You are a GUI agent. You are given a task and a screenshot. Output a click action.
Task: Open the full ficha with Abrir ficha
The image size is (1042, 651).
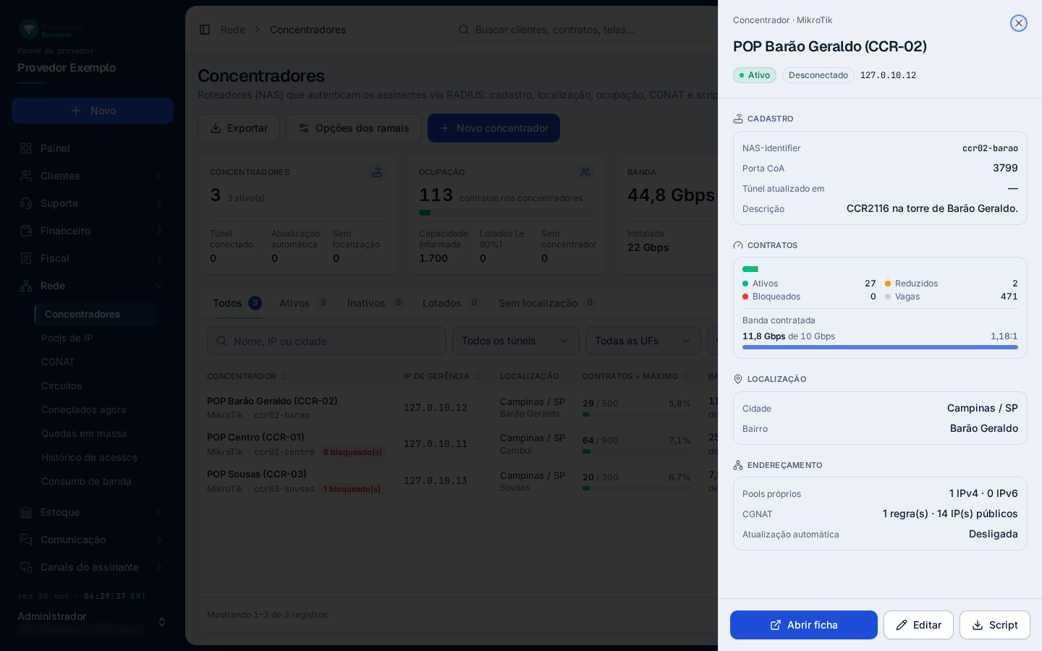(x=804, y=625)
